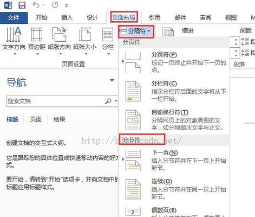This screenshot has height=217, width=255.
Task: Click the search magnifier icon in navigation pane
Action: click(108, 101)
